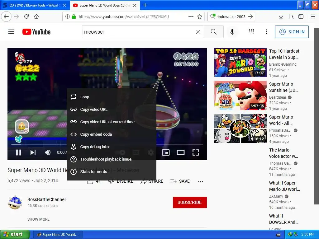Search with your voice microphone icon
Image resolution: width=319 pixels, height=239 pixels.
click(232, 32)
